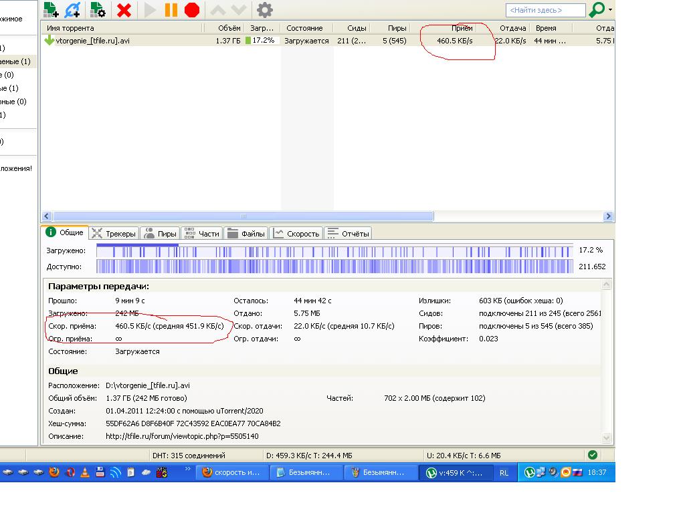This screenshot has height=513, width=685.
Task: Open Preferences via the gear icon
Action: tap(265, 9)
